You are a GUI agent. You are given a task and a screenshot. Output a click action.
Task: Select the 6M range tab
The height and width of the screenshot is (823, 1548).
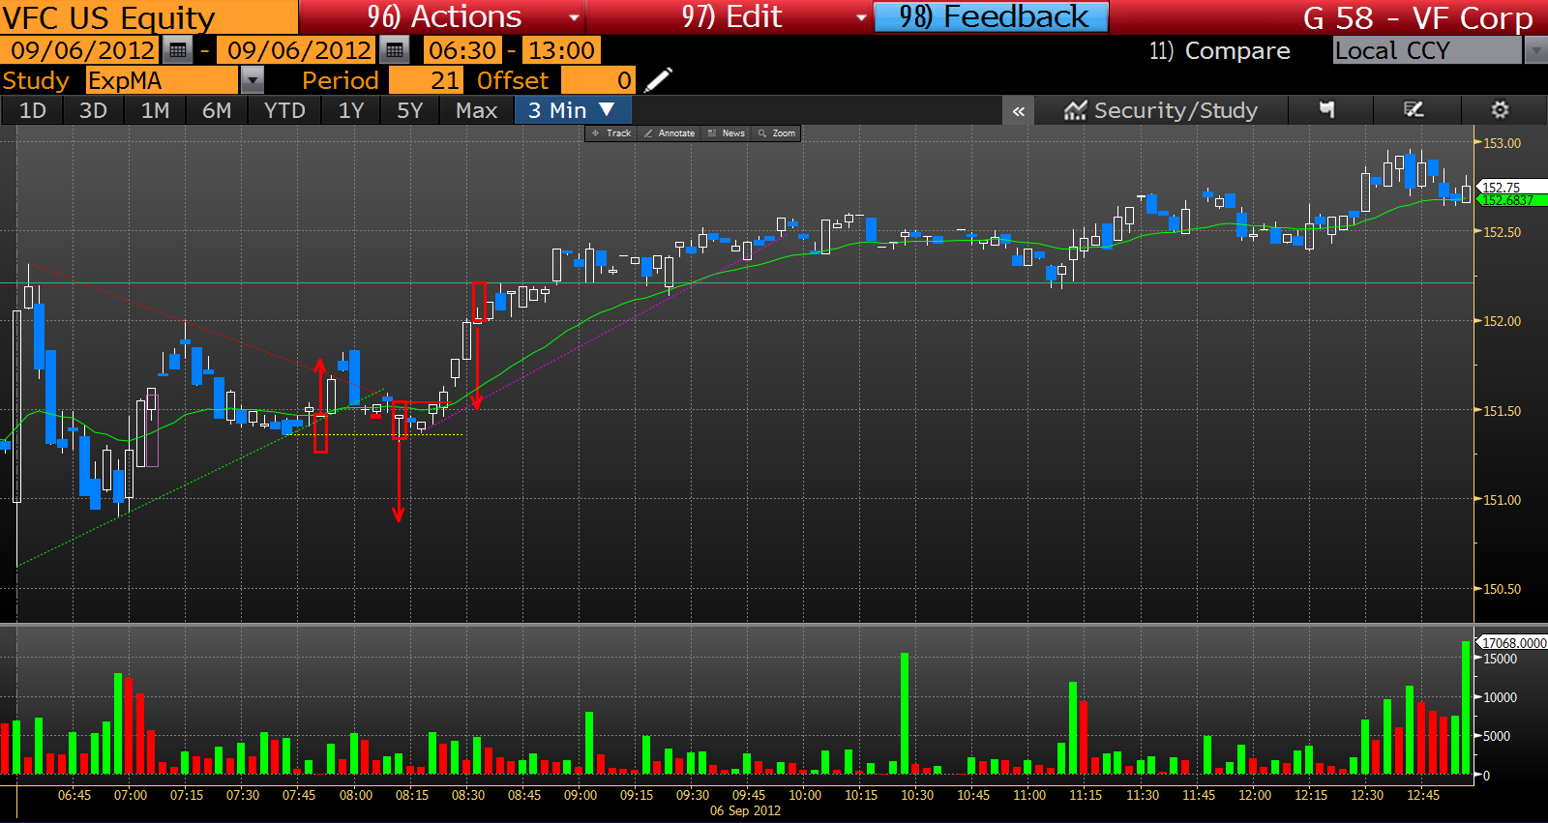point(217,110)
